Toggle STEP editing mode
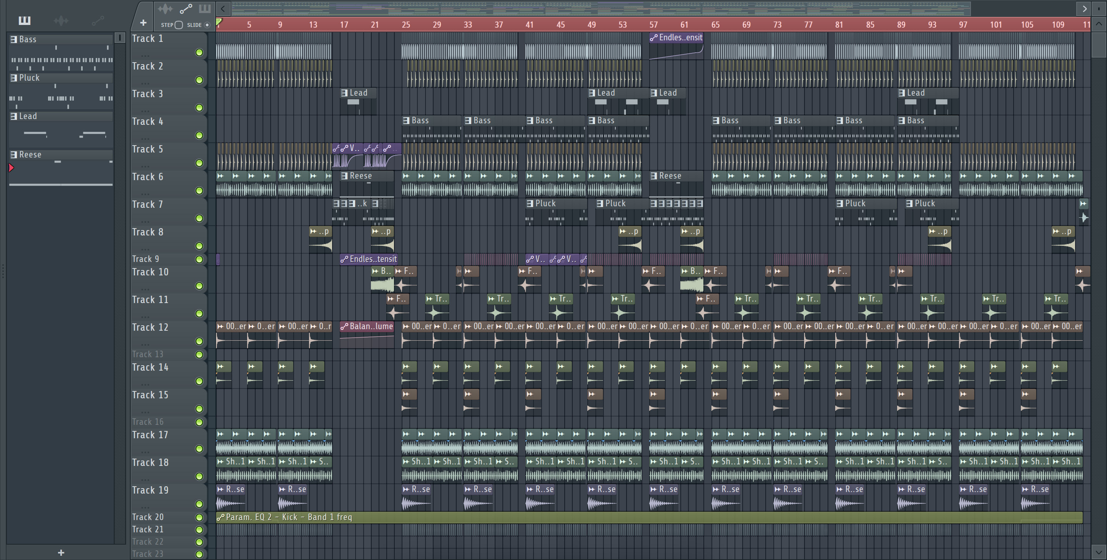This screenshot has height=560, width=1107. tap(179, 25)
